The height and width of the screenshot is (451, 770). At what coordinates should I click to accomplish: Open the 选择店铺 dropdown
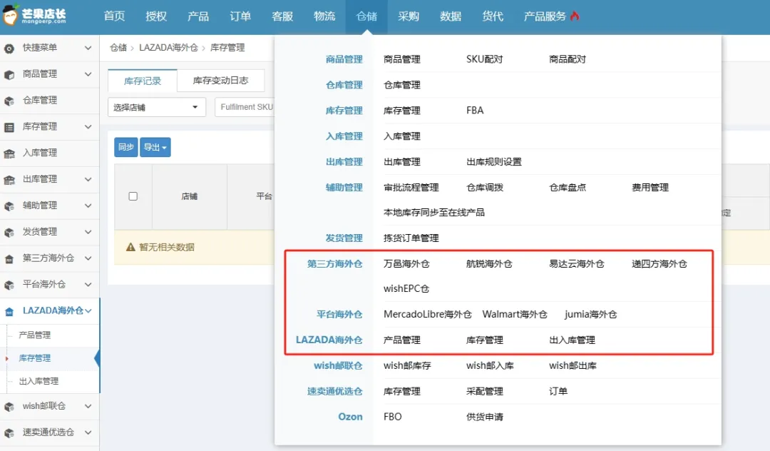click(x=157, y=107)
